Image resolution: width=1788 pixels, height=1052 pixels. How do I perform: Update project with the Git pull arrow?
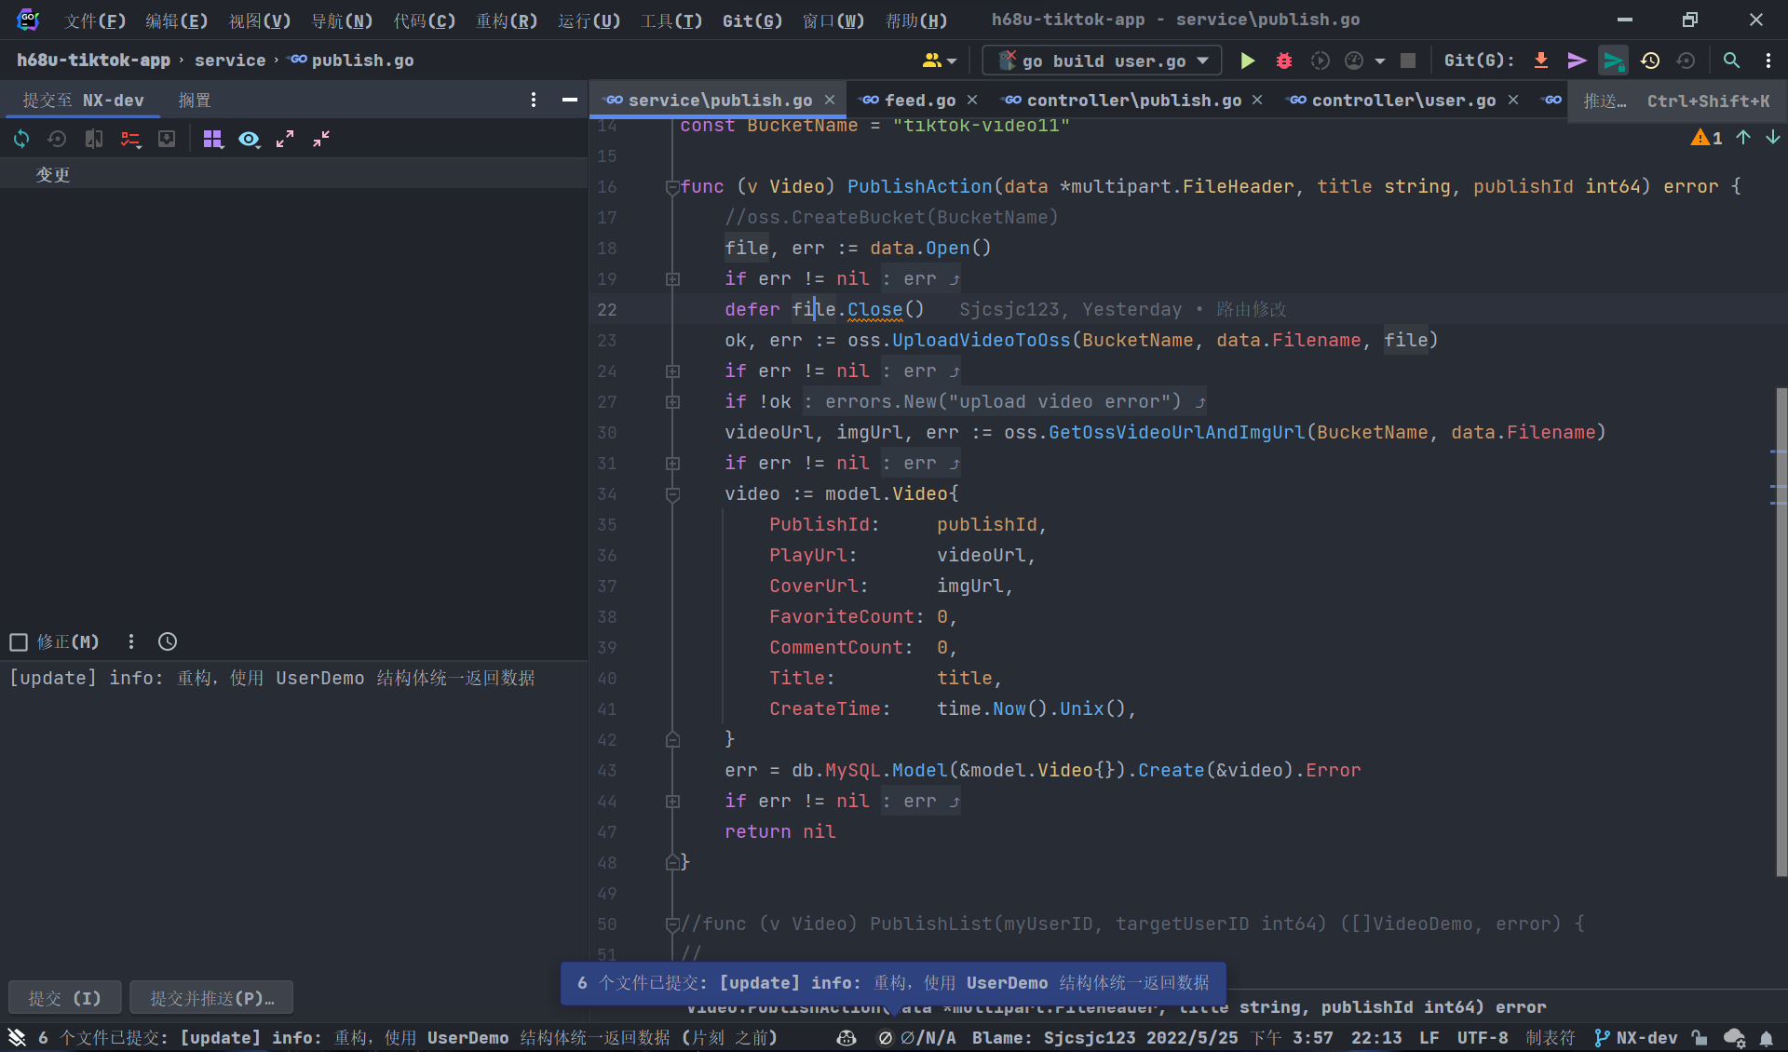(1541, 61)
